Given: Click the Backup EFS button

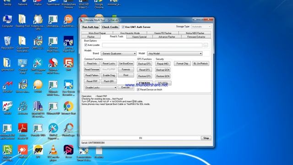Looking at the screenshot, I should click(x=144, y=64).
